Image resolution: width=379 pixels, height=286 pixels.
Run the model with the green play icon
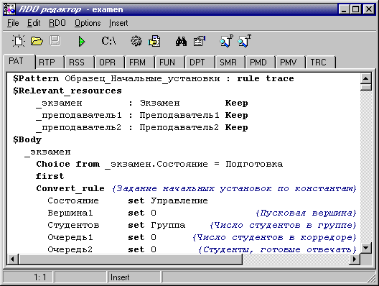[x=82, y=42]
